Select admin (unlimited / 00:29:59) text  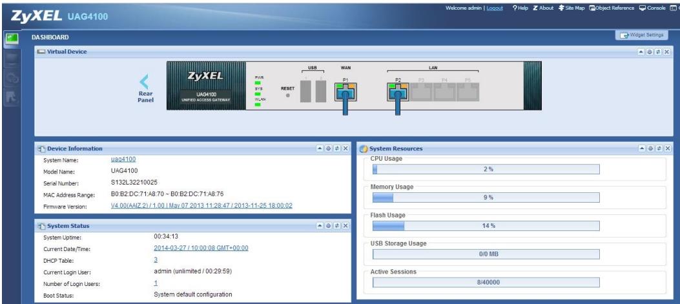pyautogui.click(x=192, y=271)
